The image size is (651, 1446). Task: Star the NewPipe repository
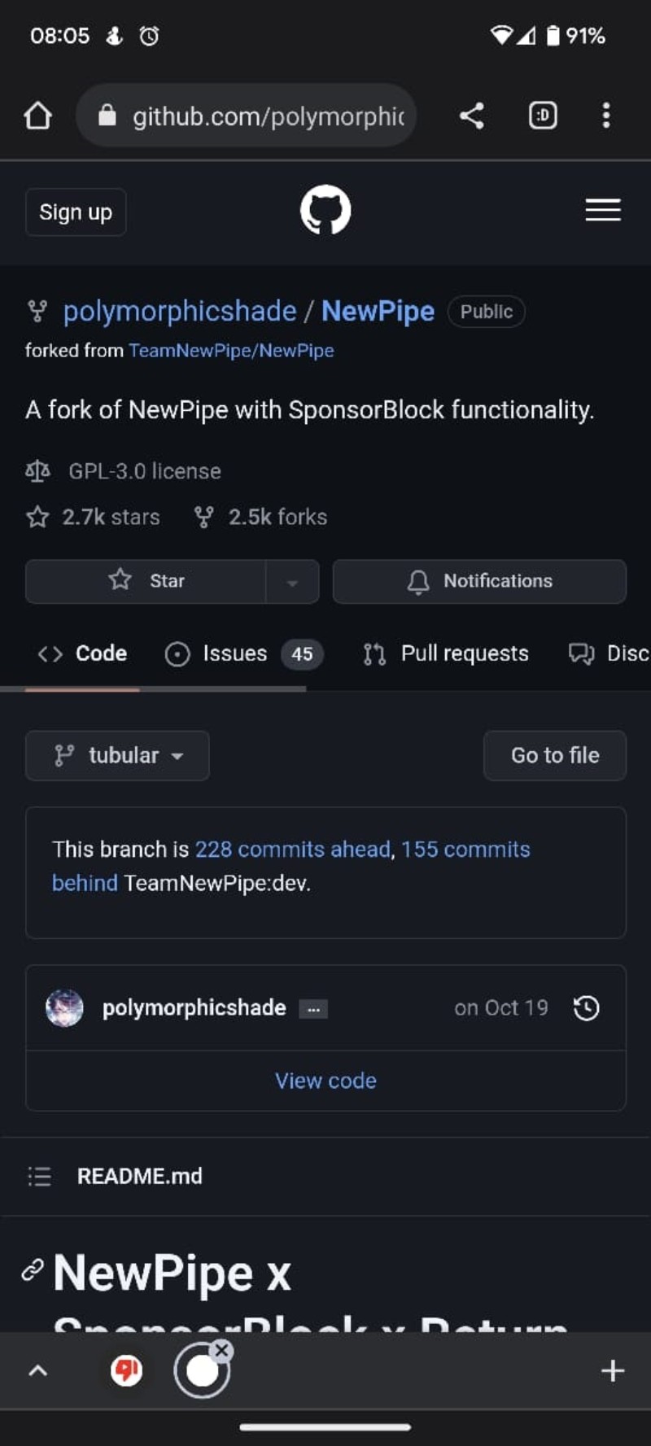(146, 581)
